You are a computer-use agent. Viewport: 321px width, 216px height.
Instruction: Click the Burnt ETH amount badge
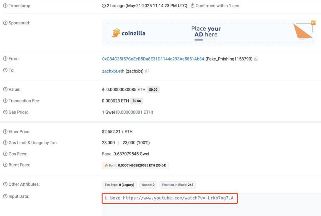[x=135, y=165]
